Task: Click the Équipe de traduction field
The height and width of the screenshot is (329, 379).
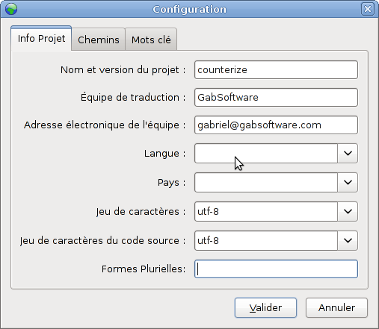Action: click(276, 98)
